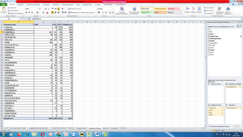Open the number format Общий dropdown
This screenshot has width=243, height=137.
pyautogui.click(x=113, y=9)
